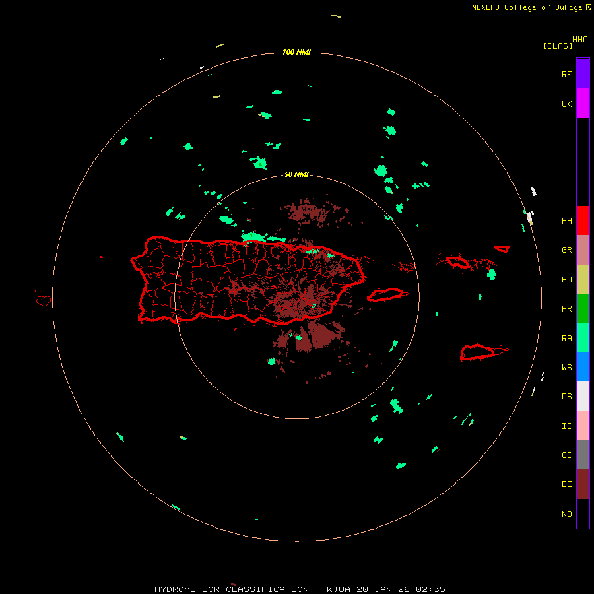Click the 100 NMI range ring label
Viewport: 594px width, 594px height.
[x=296, y=52]
